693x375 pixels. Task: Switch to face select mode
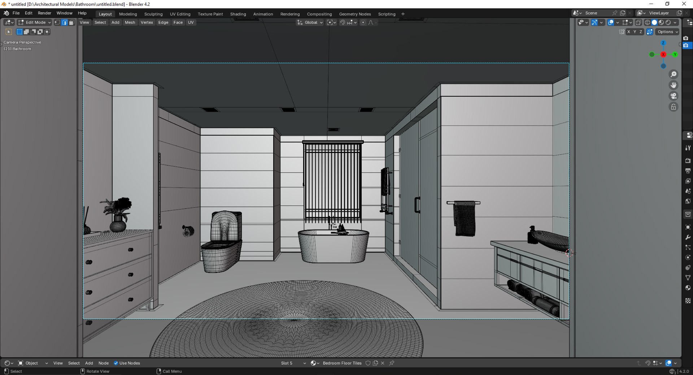pyautogui.click(x=71, y=22)
